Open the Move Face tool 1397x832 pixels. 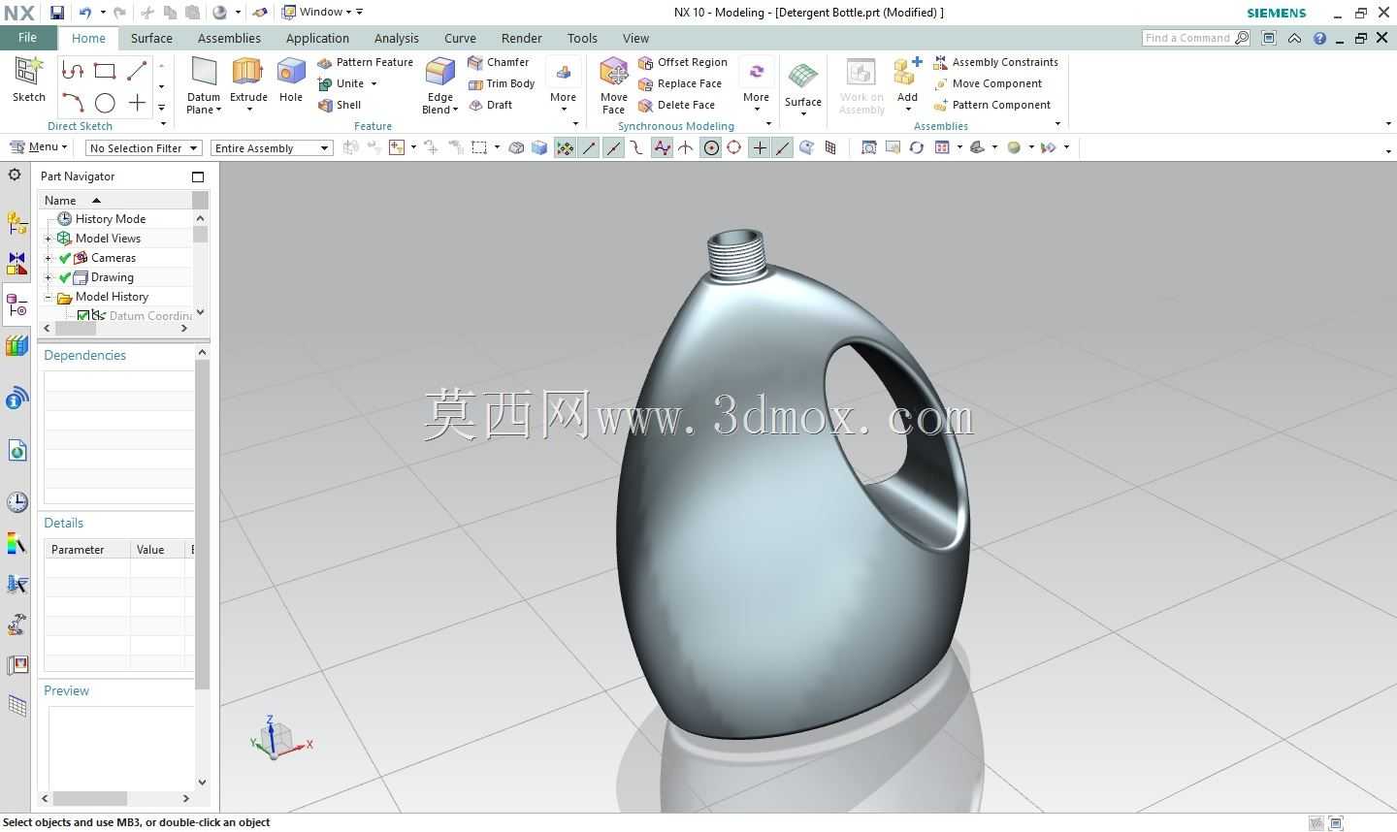coord(614,85)
